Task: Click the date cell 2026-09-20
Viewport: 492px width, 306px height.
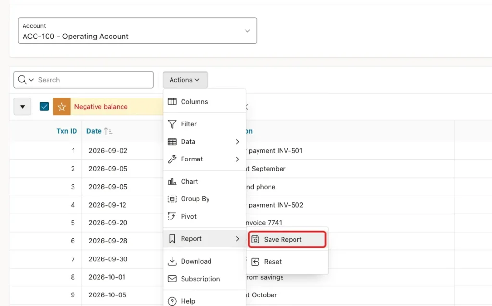Action: (x=108, y=223)
